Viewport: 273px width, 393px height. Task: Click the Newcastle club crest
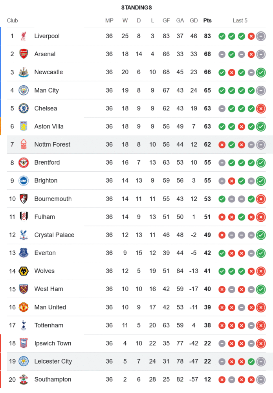pos(24,72)
